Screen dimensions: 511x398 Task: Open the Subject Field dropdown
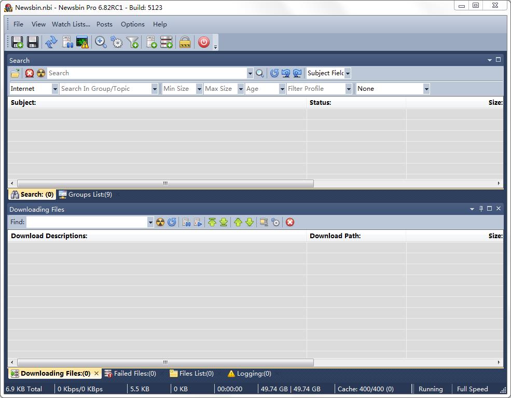348,73
